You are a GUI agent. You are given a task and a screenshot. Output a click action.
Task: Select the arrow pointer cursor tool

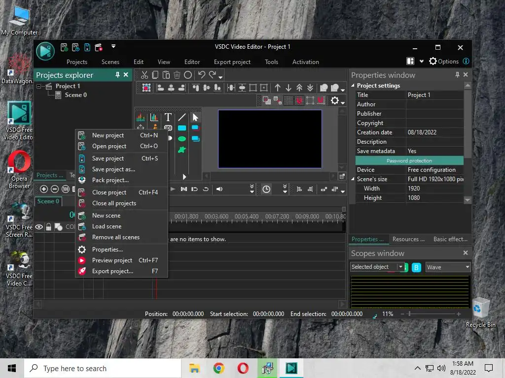click(195, 117)
